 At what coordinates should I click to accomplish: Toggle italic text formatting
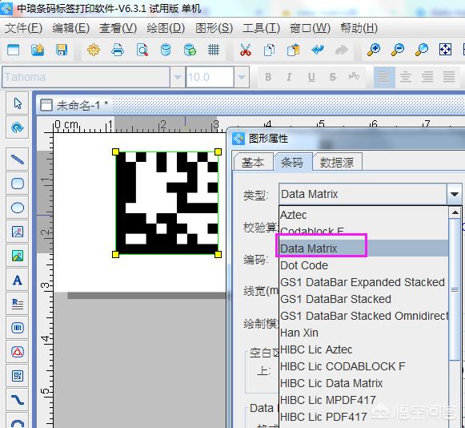pyautogui.click(x=290, y=77)
